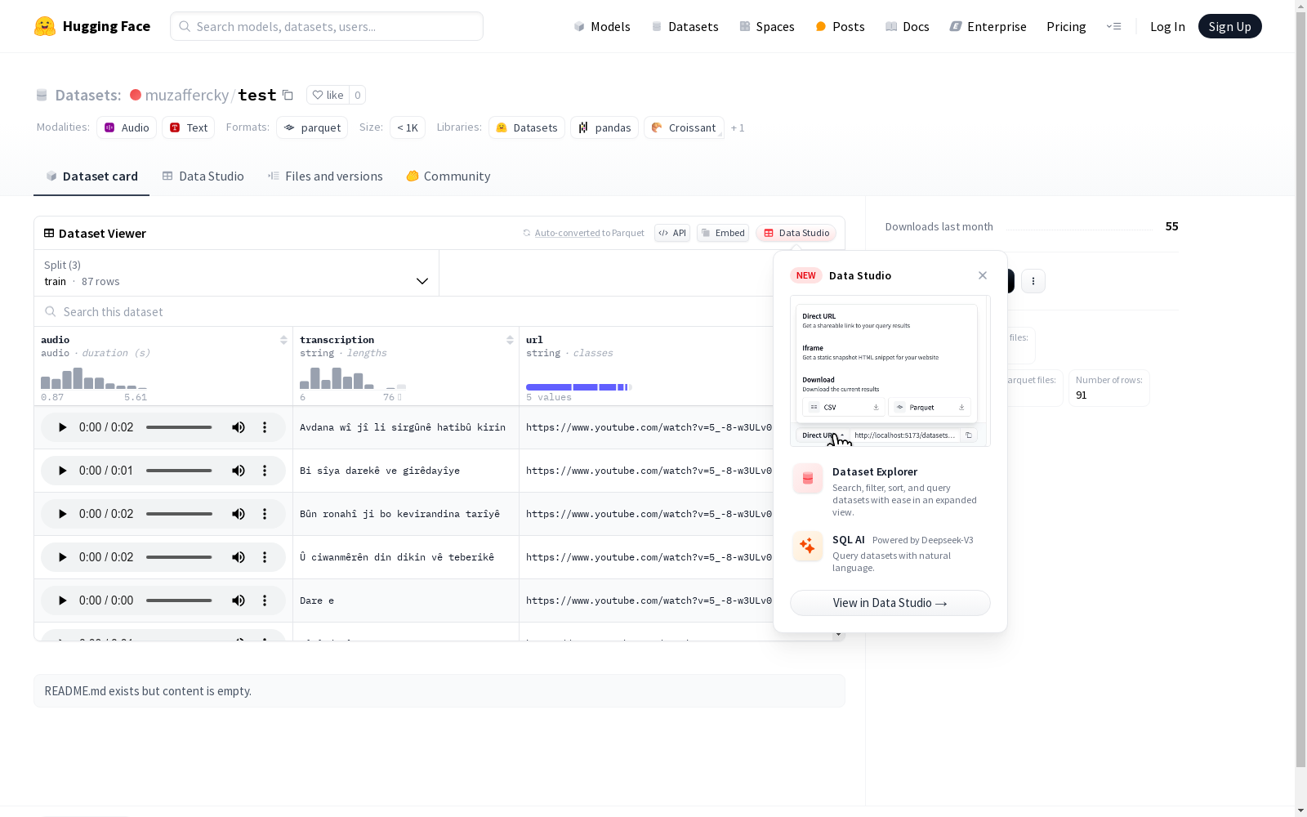The width and height of the screenshot is (1307, 817).
Task: Play the audio for "Bûn ronahî ji bo" row
Action: [x=62, y=514]
